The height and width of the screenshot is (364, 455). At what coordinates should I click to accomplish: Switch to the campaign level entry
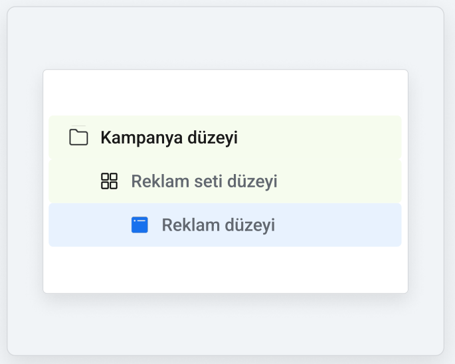pos(225,137)
